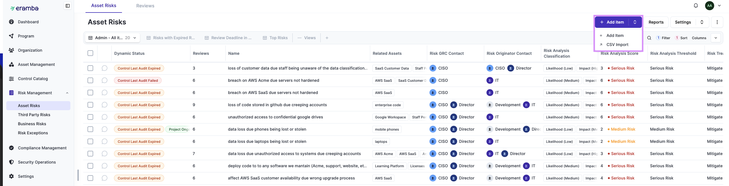Check the 'breach on AWS Acme' row checkbox
The width and height of the screenshot is (729, 186).
coord(90,80)
